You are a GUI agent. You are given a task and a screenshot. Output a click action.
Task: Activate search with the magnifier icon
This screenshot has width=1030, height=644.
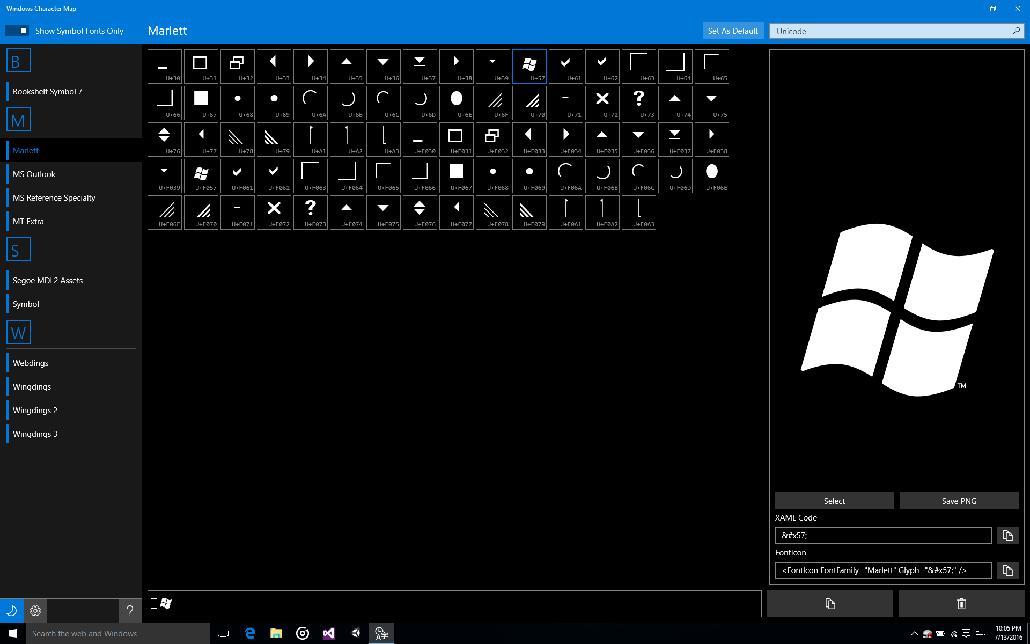[x=1016, y=31]
